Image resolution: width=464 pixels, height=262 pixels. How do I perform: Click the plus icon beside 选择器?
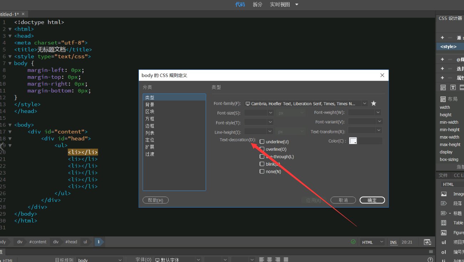(442, 69)
